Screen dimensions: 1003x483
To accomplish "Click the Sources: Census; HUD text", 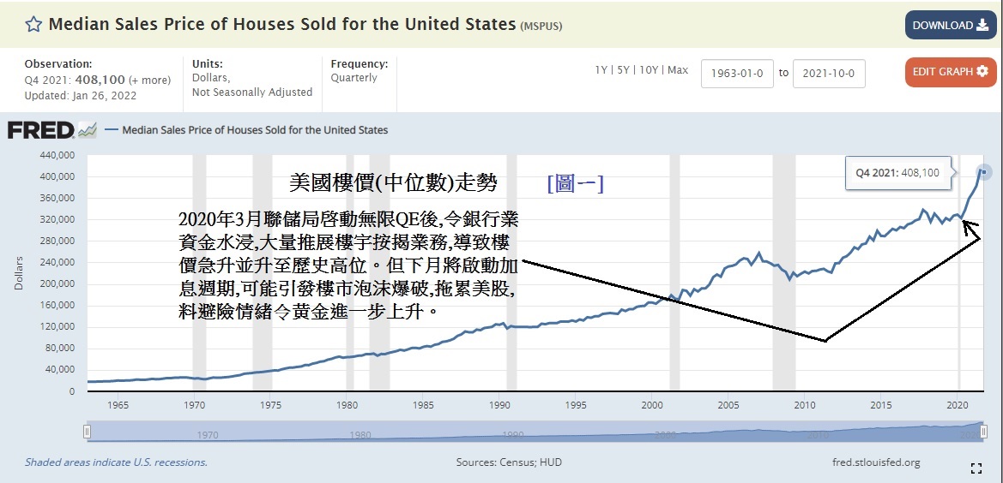I will [x=509, y=462].
